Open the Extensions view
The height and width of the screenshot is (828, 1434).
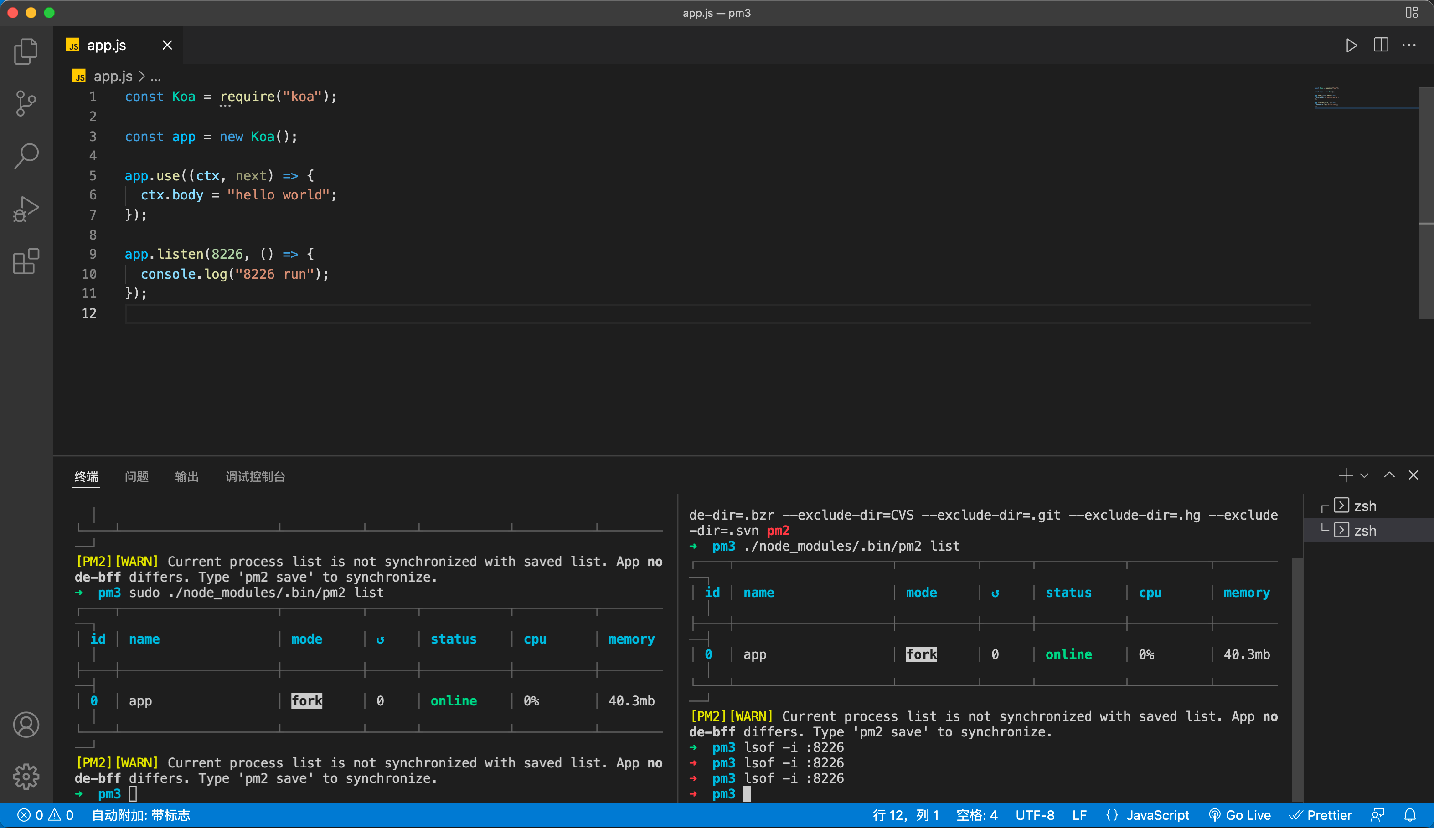pos(26,261)
